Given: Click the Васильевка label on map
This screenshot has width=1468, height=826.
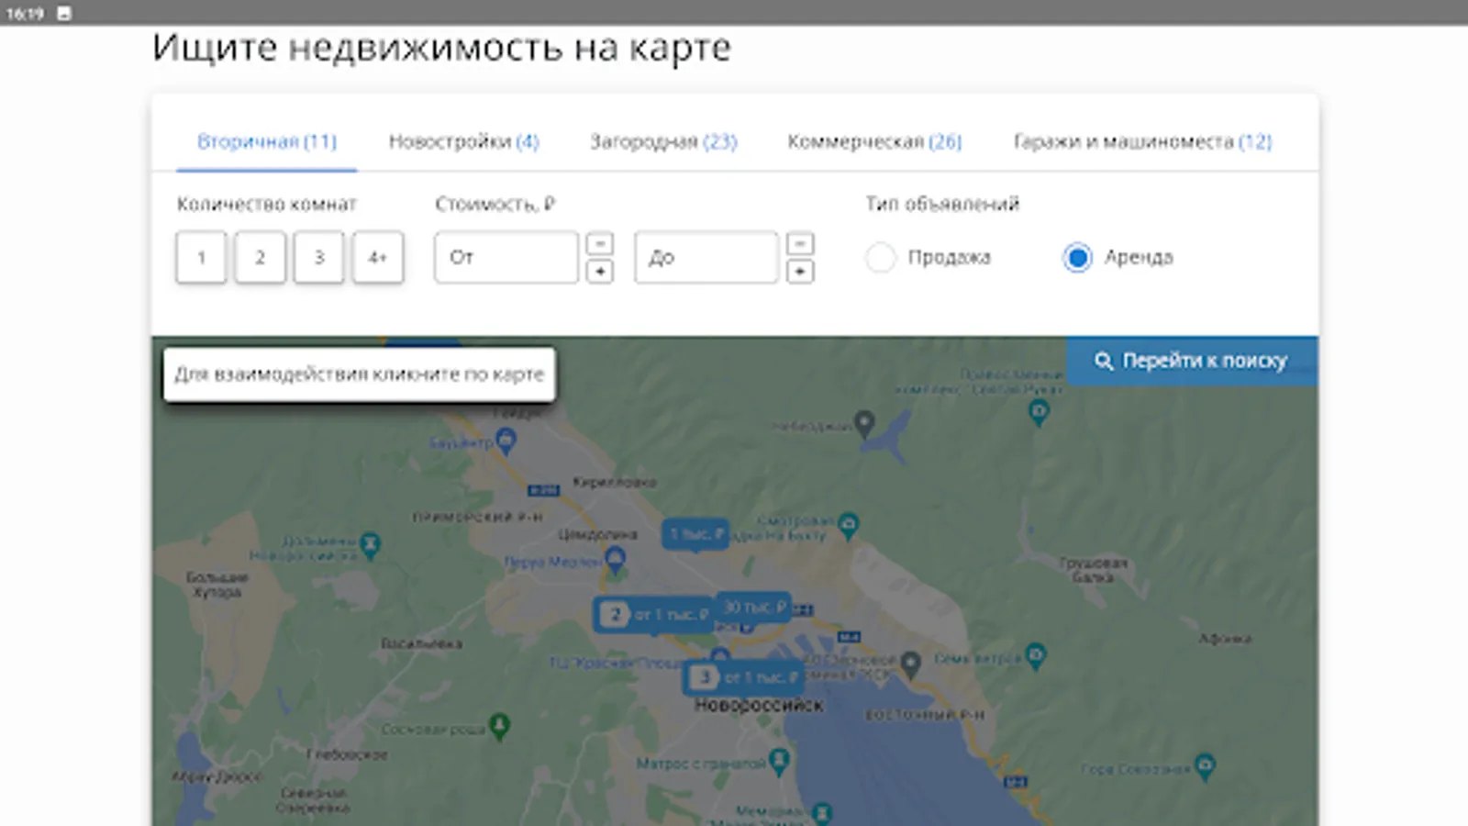Looking at the screenshot, I should click(421, 643).
